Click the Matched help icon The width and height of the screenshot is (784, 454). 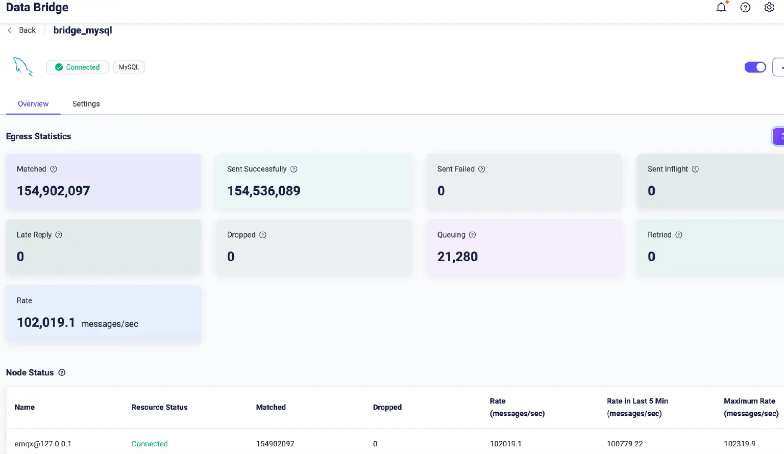(x=54, y=169)
